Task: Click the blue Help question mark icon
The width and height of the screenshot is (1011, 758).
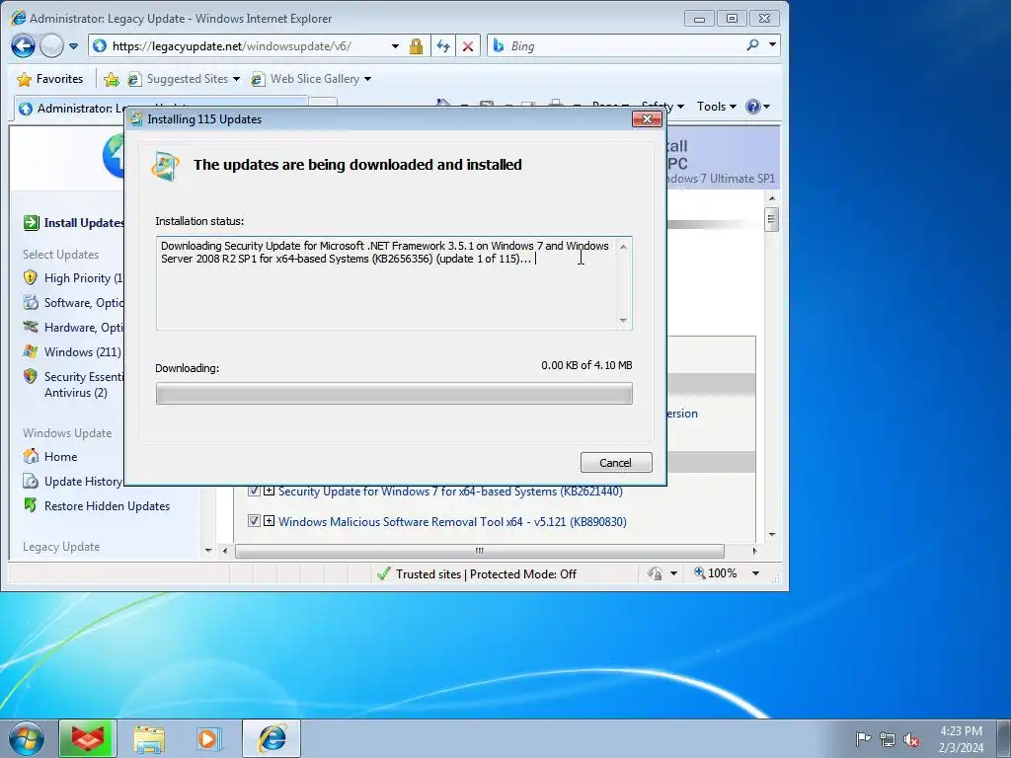Action: tap(753, 107)
